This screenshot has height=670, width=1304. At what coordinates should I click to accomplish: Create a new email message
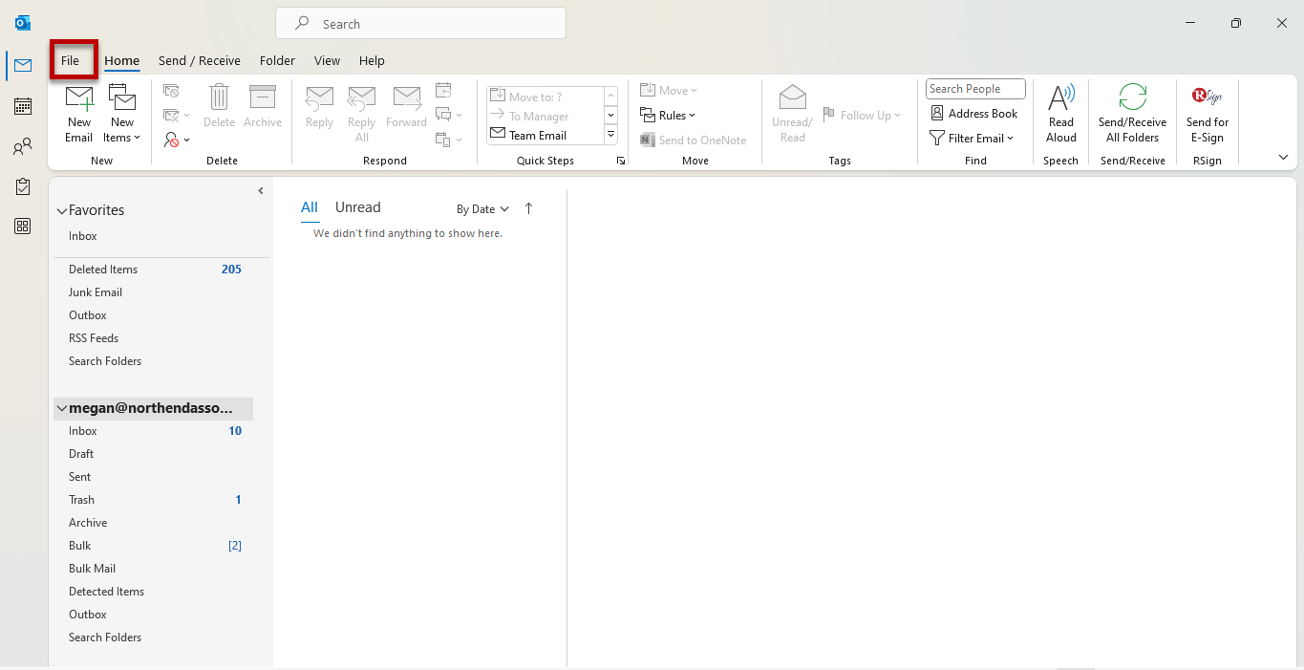coord(79,113)
